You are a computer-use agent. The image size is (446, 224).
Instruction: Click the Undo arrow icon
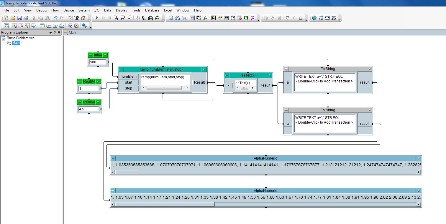pos(55,18)
